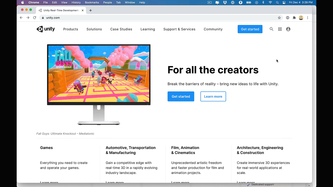Open the Dropbox menu bar icon
This screenshot has width=333, height=187.
coord(225,2)
